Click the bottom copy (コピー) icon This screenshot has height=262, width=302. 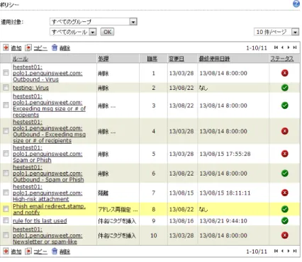[x=28, y=251]
